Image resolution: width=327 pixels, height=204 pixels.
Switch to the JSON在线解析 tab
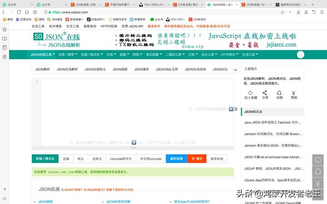pyautogui.click(x=67, y=69)
